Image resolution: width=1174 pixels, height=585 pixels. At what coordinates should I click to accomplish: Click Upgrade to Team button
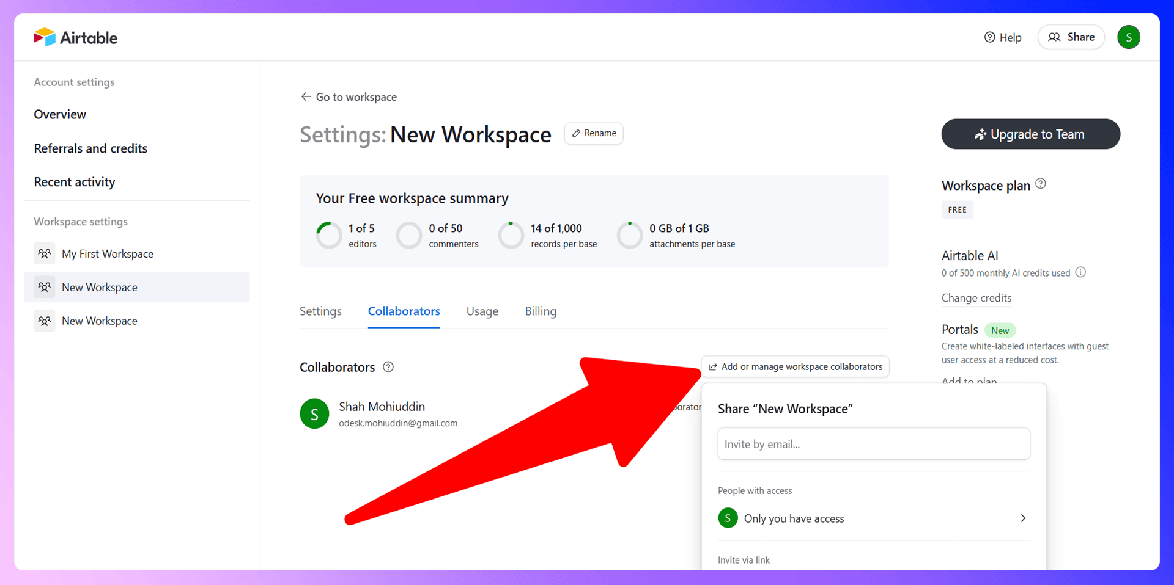[1030, 134]
